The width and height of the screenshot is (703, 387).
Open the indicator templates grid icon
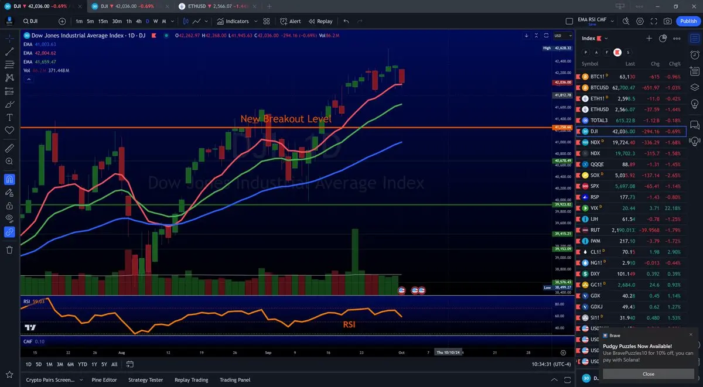pos(267,21)
